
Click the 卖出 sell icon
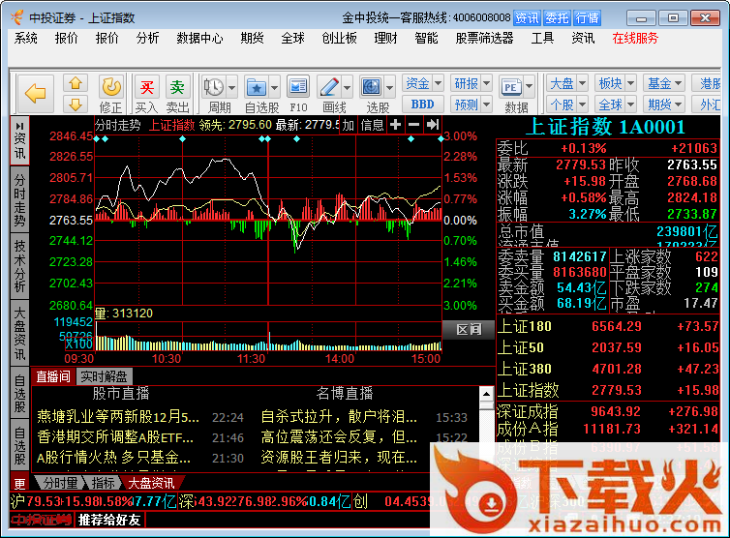coord(177,87)
